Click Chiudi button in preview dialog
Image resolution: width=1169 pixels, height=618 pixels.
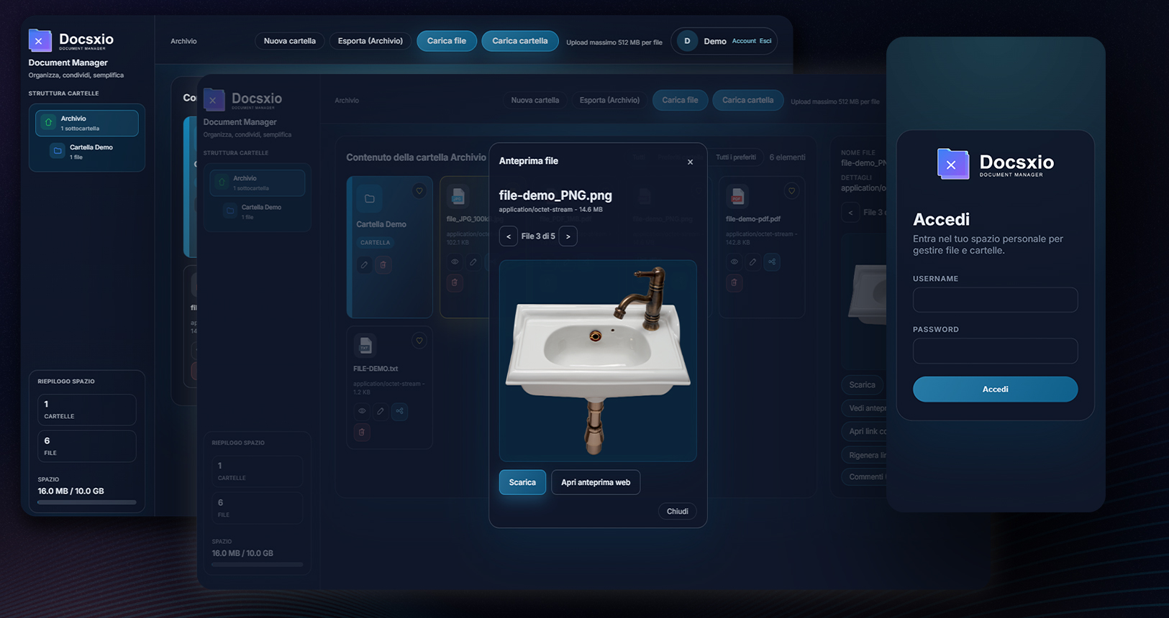pos(677,512)
